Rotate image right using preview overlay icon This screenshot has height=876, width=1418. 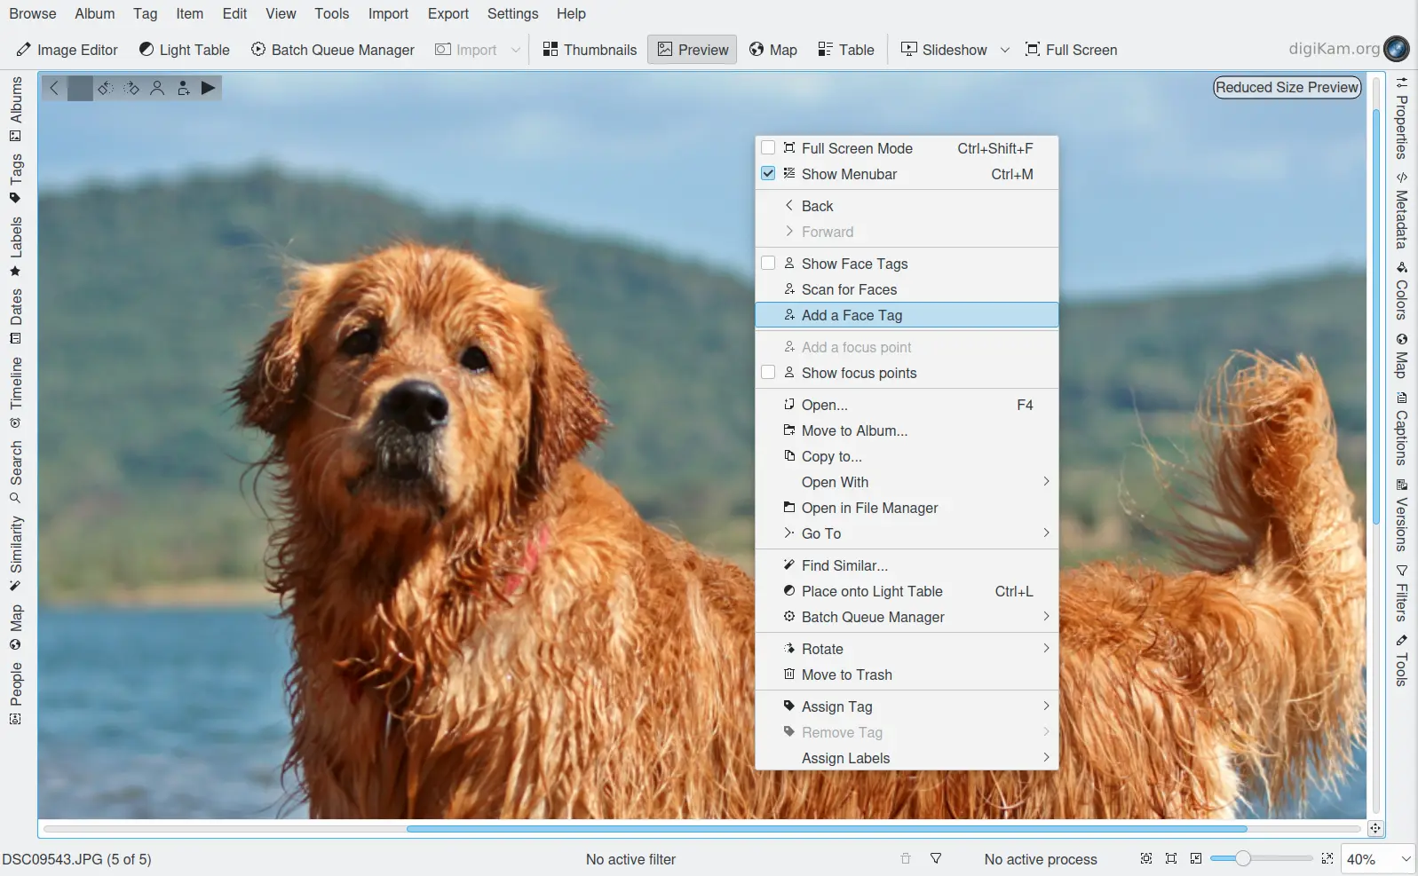pos(131,88)
